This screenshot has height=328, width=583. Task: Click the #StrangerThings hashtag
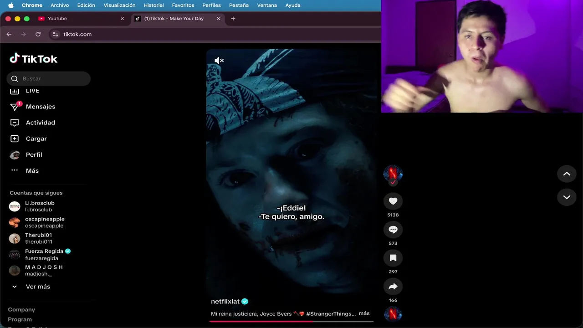click(331, 313)
